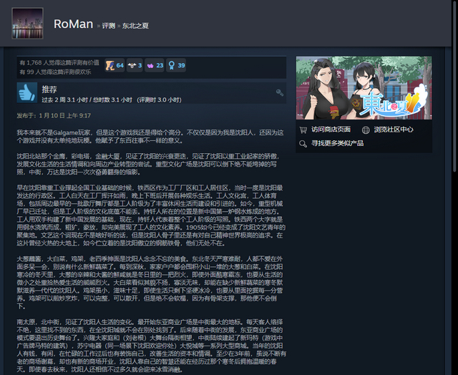Click the text 有 99 人觉得这篇评测很欢乐
Image resolution: width=458 pixels, height=375 pixels.
[55, 72]
